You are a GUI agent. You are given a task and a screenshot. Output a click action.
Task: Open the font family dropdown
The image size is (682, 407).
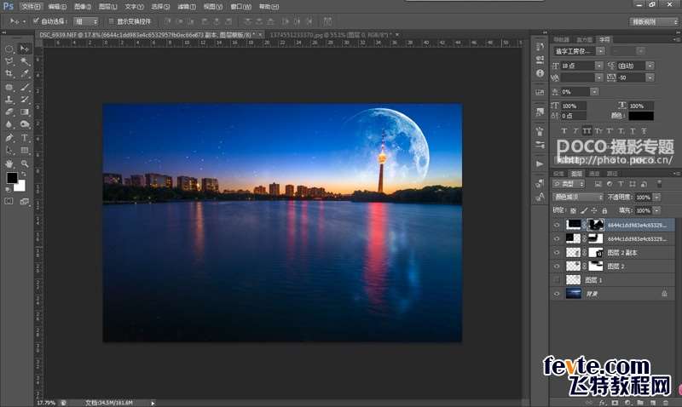point(600,51)
